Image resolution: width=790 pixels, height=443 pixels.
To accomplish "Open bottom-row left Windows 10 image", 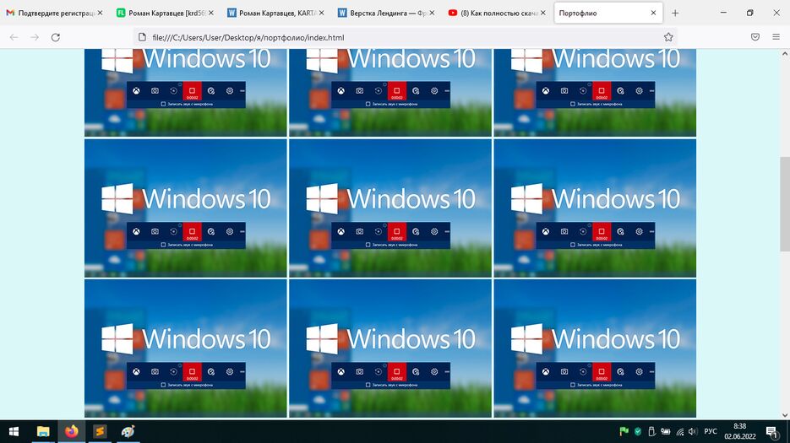I will point(185,348).
